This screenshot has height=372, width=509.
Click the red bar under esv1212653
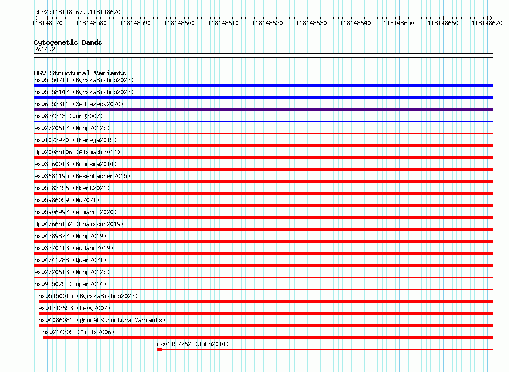(266, 314)
